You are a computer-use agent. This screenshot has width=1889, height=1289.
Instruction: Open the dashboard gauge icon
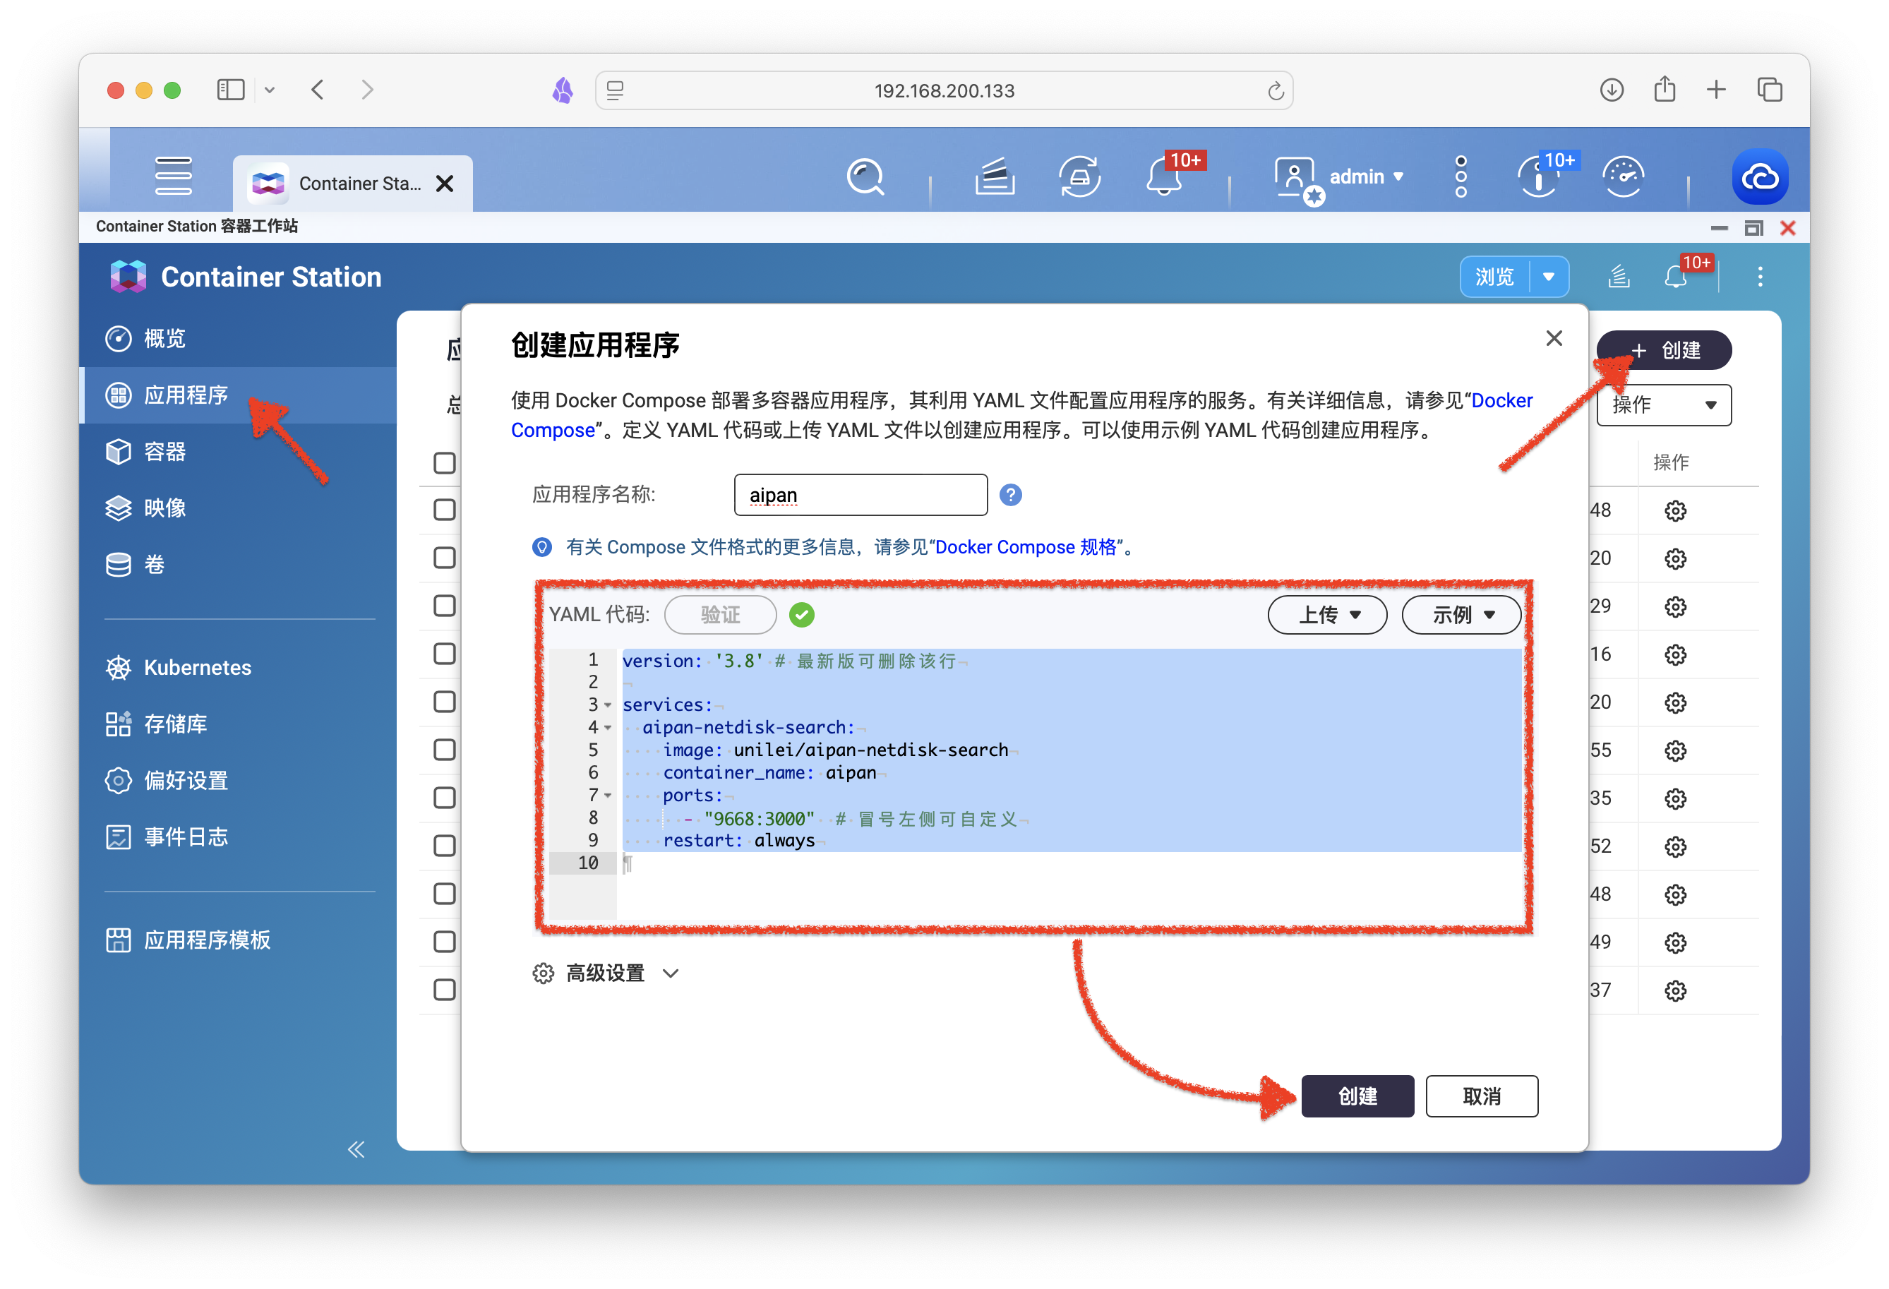pyautogui.click(x=1622, y=176)
